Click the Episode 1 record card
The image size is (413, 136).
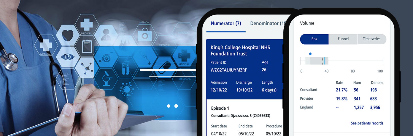click(x=245, y=118)
